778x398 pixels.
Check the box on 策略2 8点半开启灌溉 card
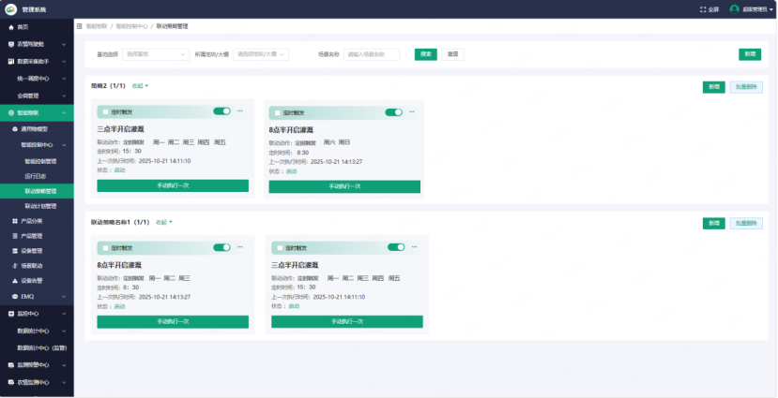pyautogui.click(x=278, y=113)
